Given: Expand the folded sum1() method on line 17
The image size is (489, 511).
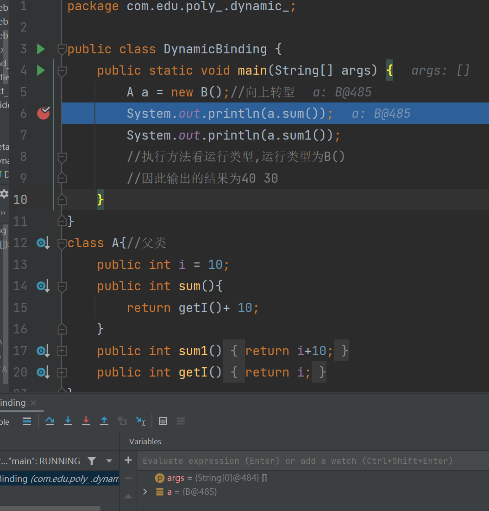Looking at the screenshot, I should pos(62,351).
